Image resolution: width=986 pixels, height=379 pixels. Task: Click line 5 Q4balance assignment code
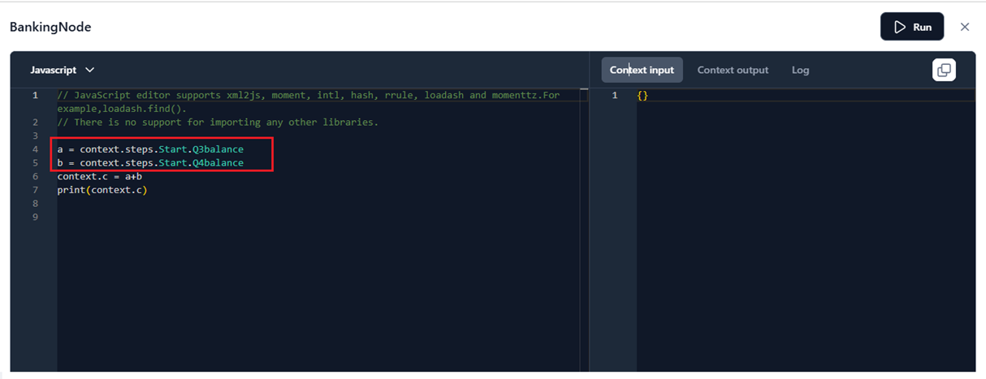[x=150, y=163]
